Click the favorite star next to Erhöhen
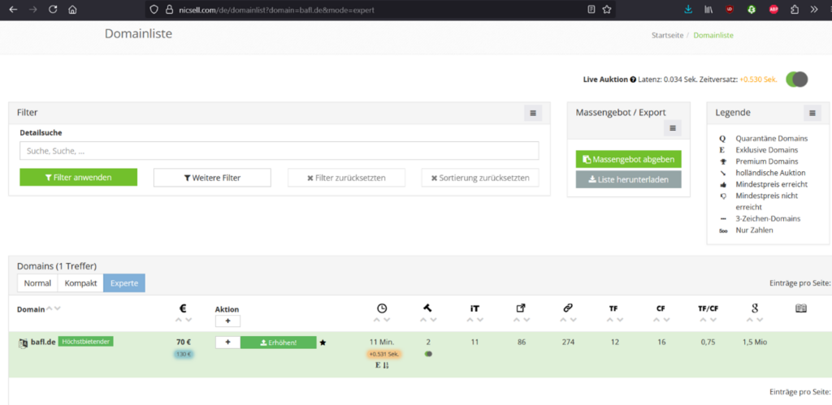Screen dimensions: 832x405 point(323,343)
